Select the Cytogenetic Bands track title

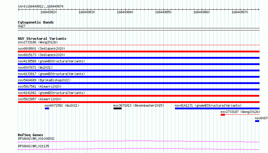click(x=36, y=22)
